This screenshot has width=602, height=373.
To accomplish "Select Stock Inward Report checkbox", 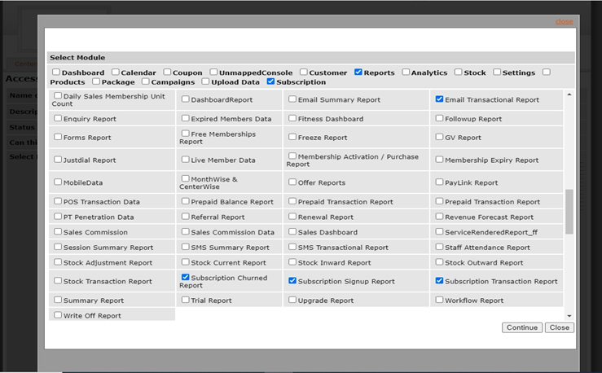I will (292, 262).
